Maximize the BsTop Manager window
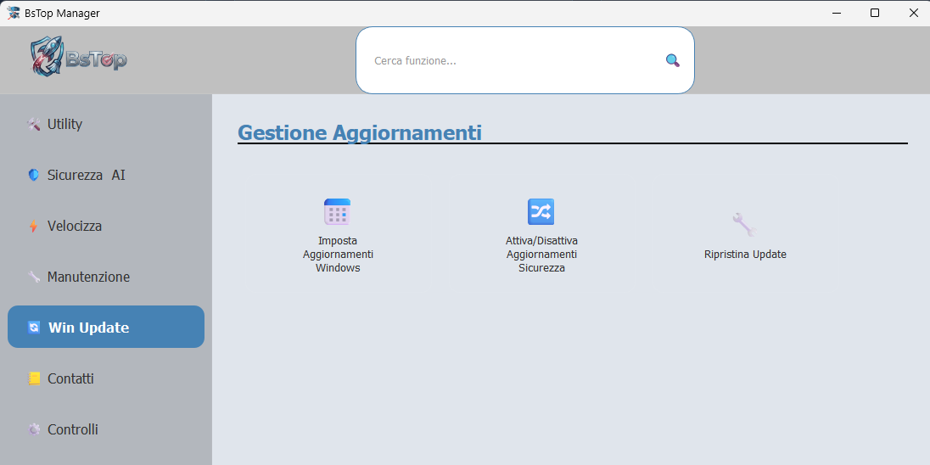The height and width of the screenshot is (465, 930). pyautogui.click(x=874, y=13)
